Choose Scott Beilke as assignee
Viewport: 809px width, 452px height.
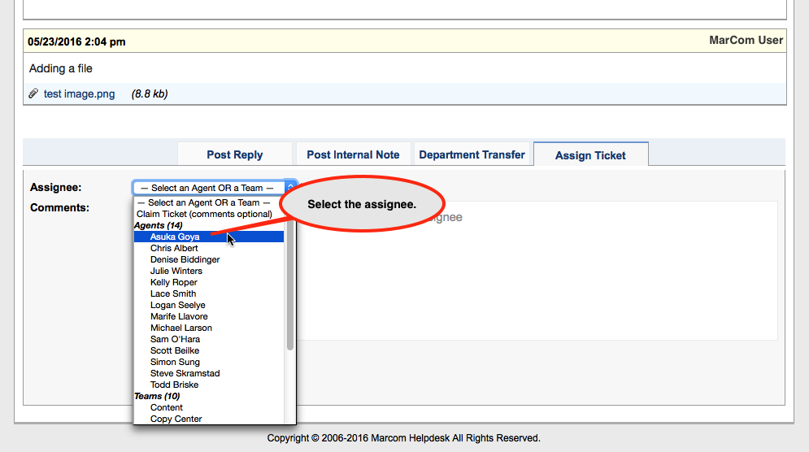click(209, 350)
